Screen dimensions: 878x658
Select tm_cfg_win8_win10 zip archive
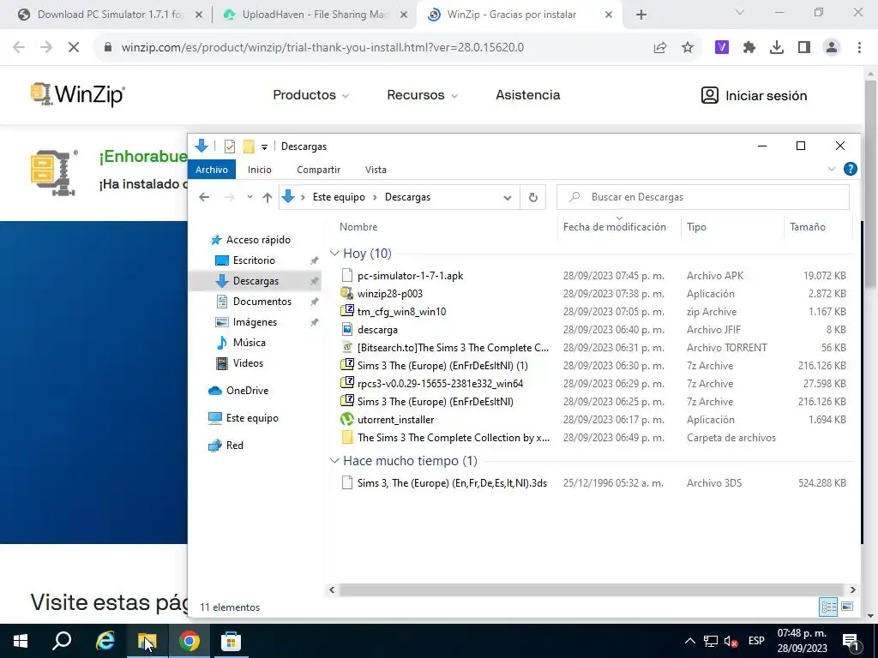coord(401,312)
